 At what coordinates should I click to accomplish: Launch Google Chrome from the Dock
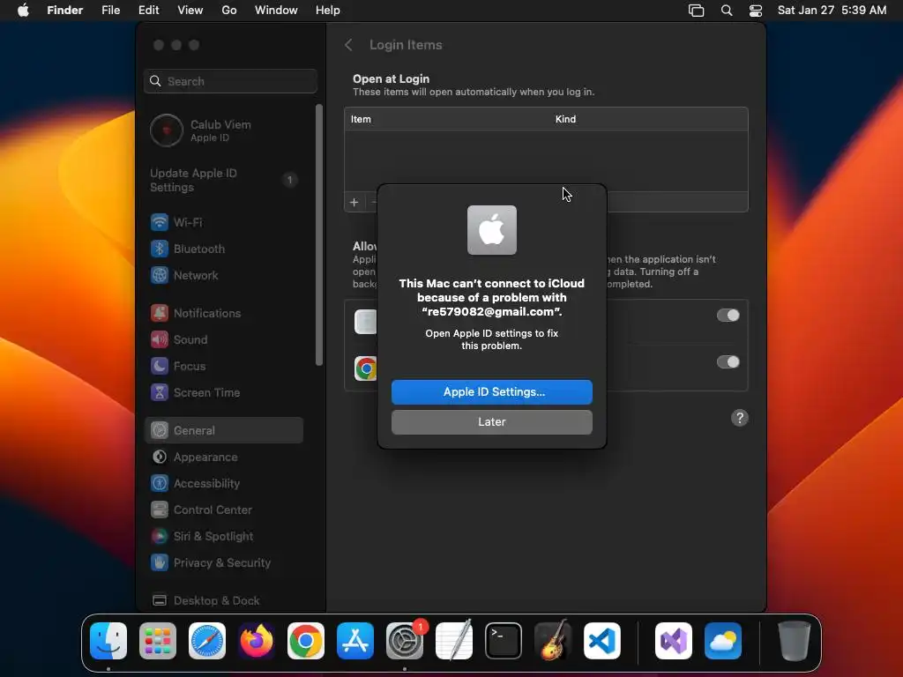(306, 641)
